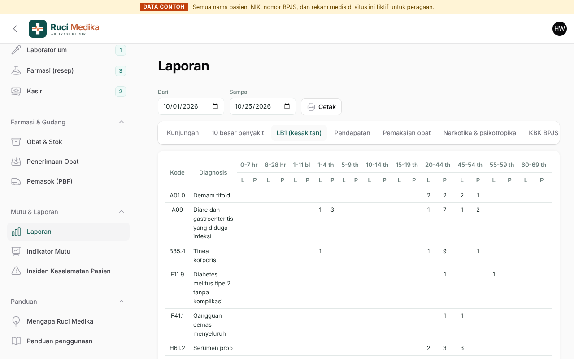Open calendar picker in Dari date field
This screenshot has height=359, width=574.
click(x=215, y=106)
